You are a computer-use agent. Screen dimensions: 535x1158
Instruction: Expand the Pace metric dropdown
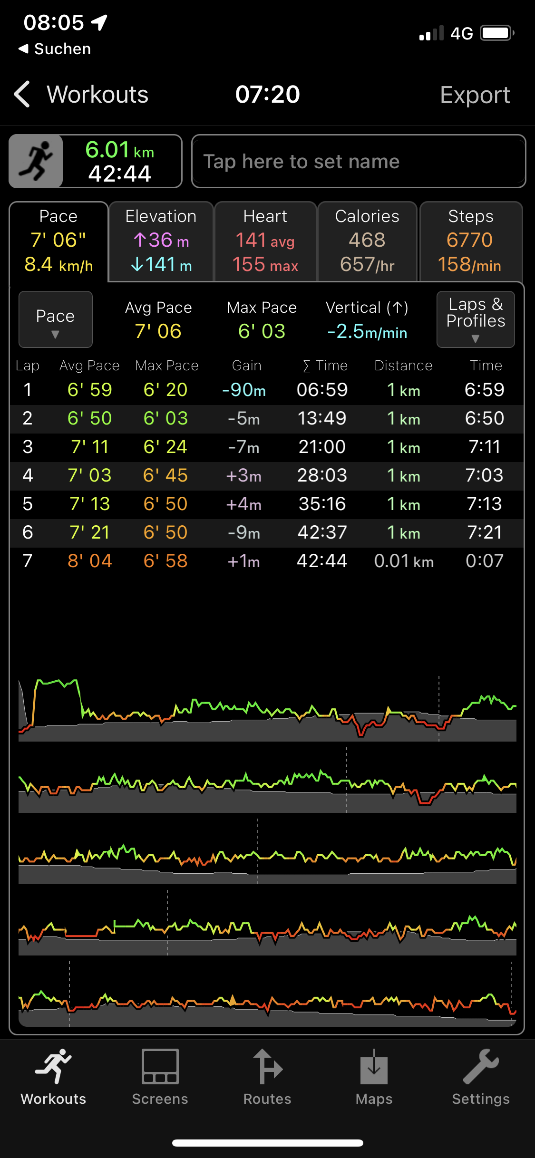point(56,319)
